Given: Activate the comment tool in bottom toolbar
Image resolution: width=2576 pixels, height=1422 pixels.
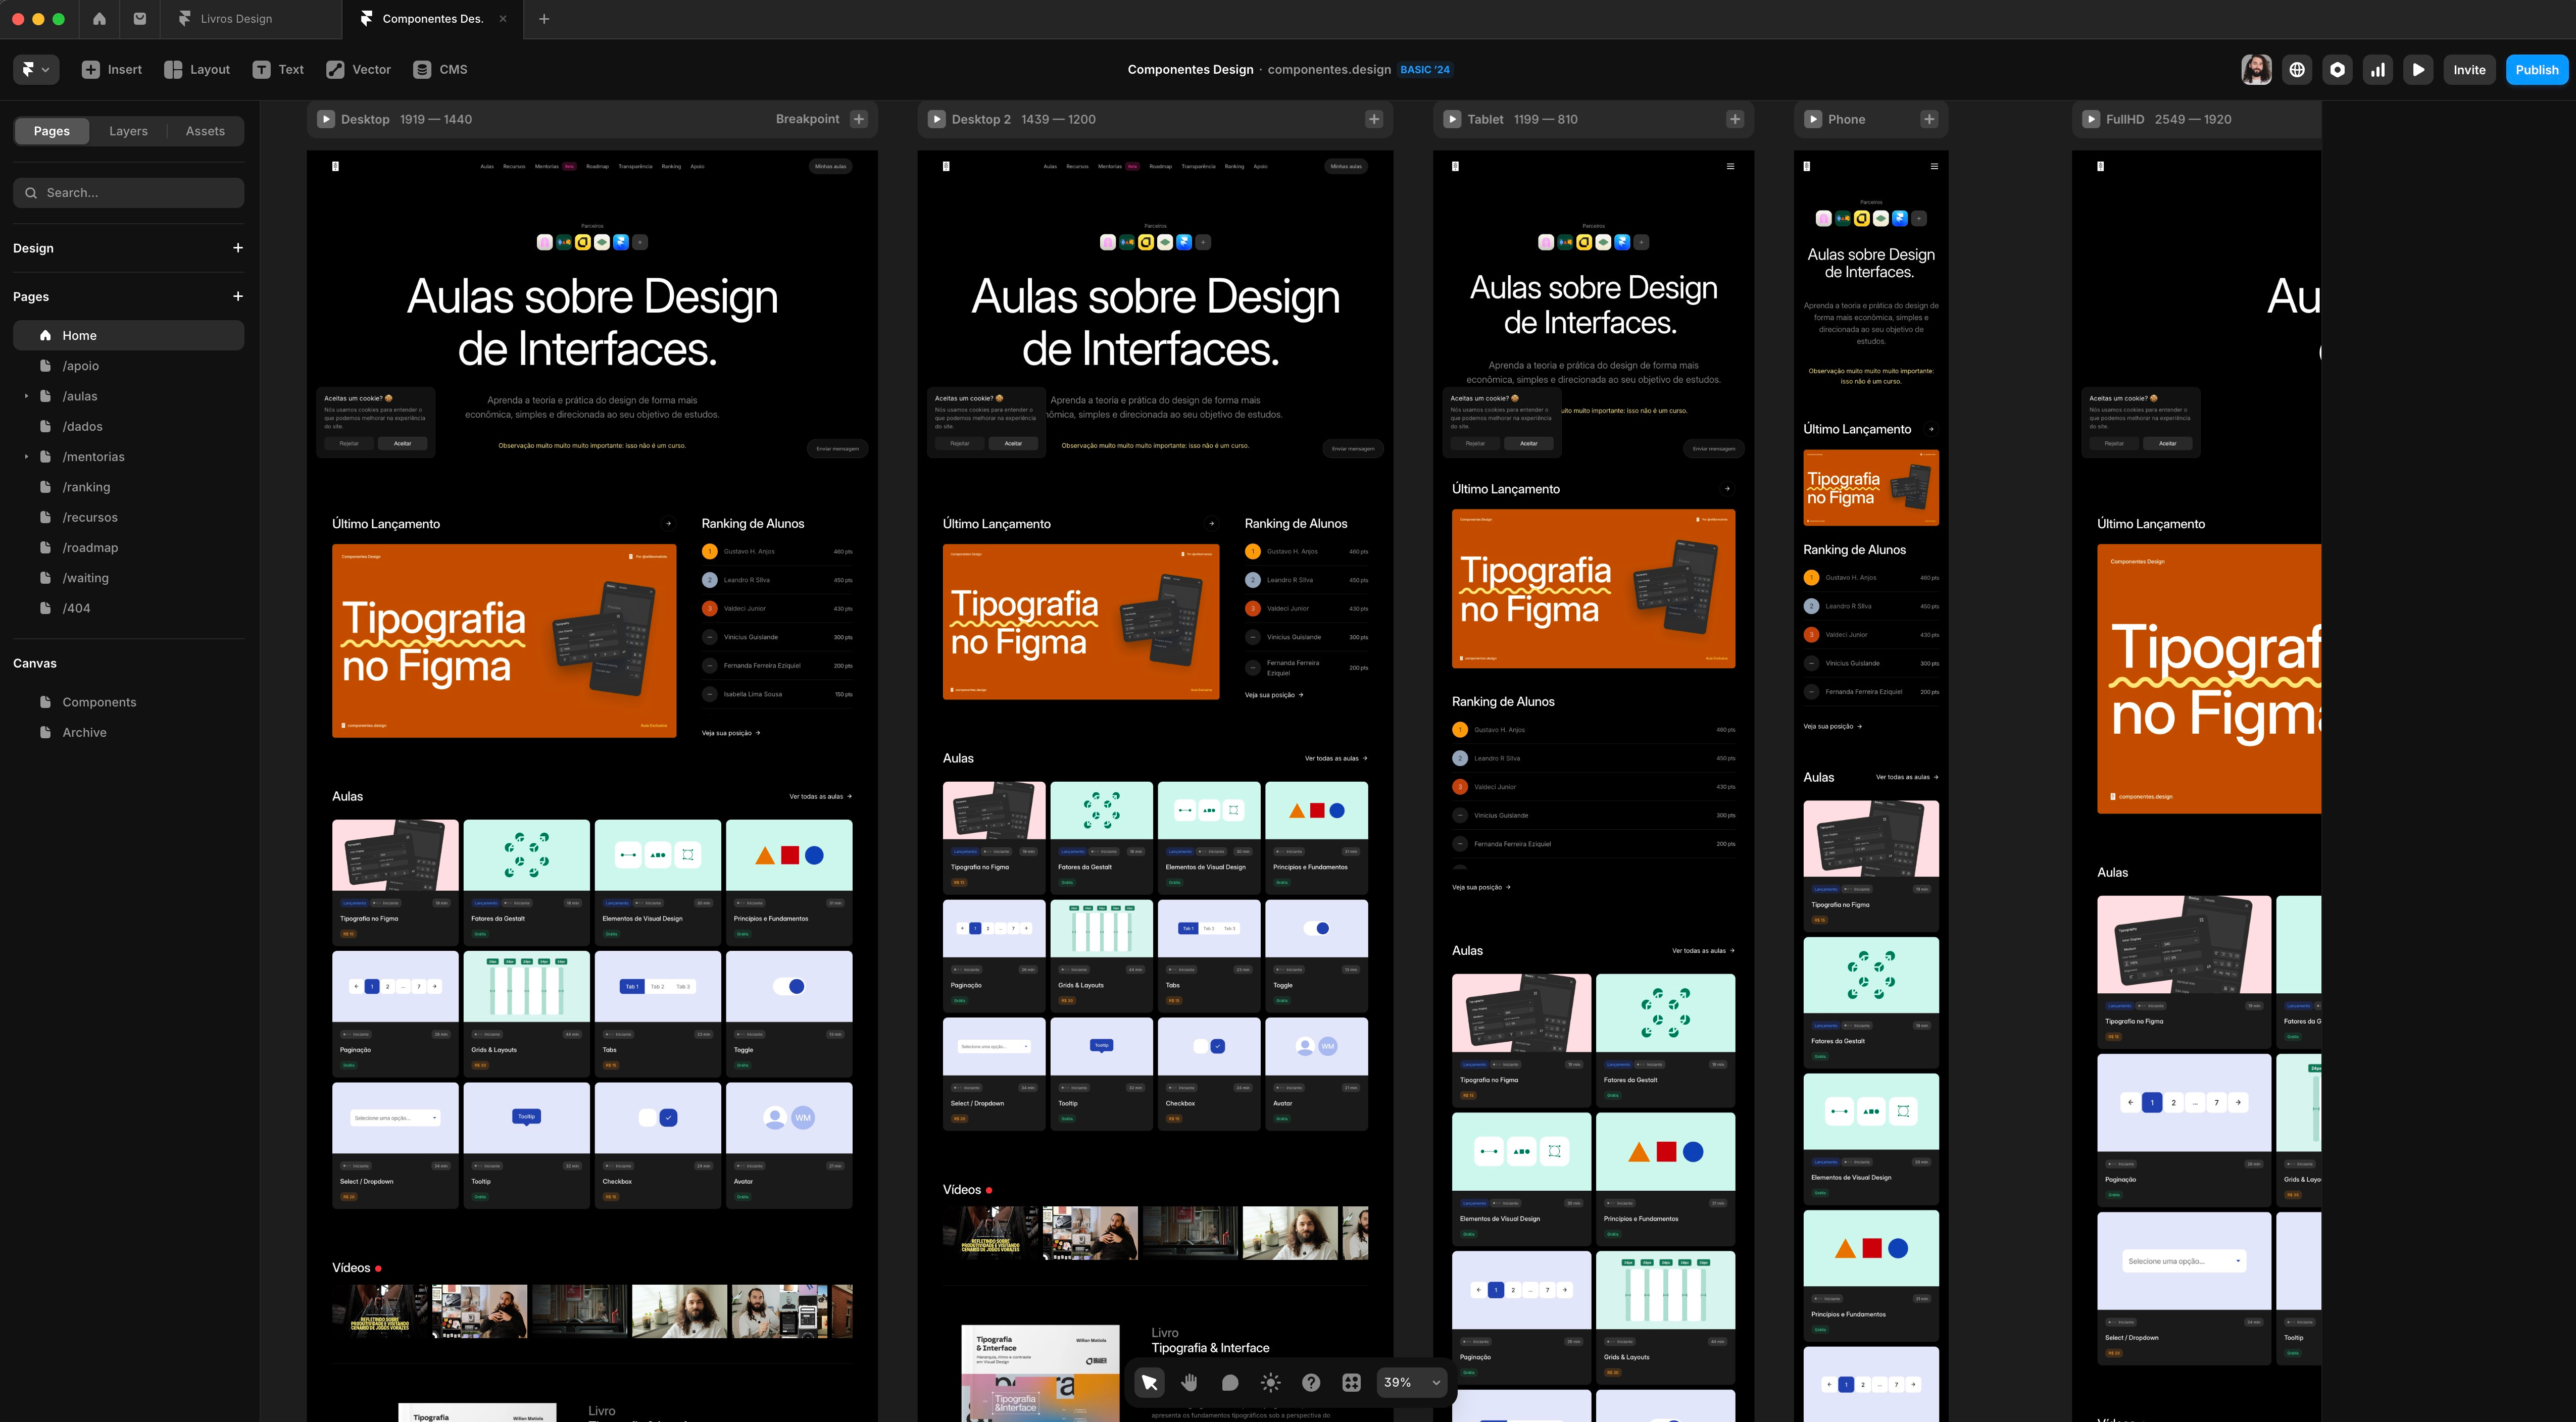Looking at the screenshot, I should (x=1230, y=1382).
